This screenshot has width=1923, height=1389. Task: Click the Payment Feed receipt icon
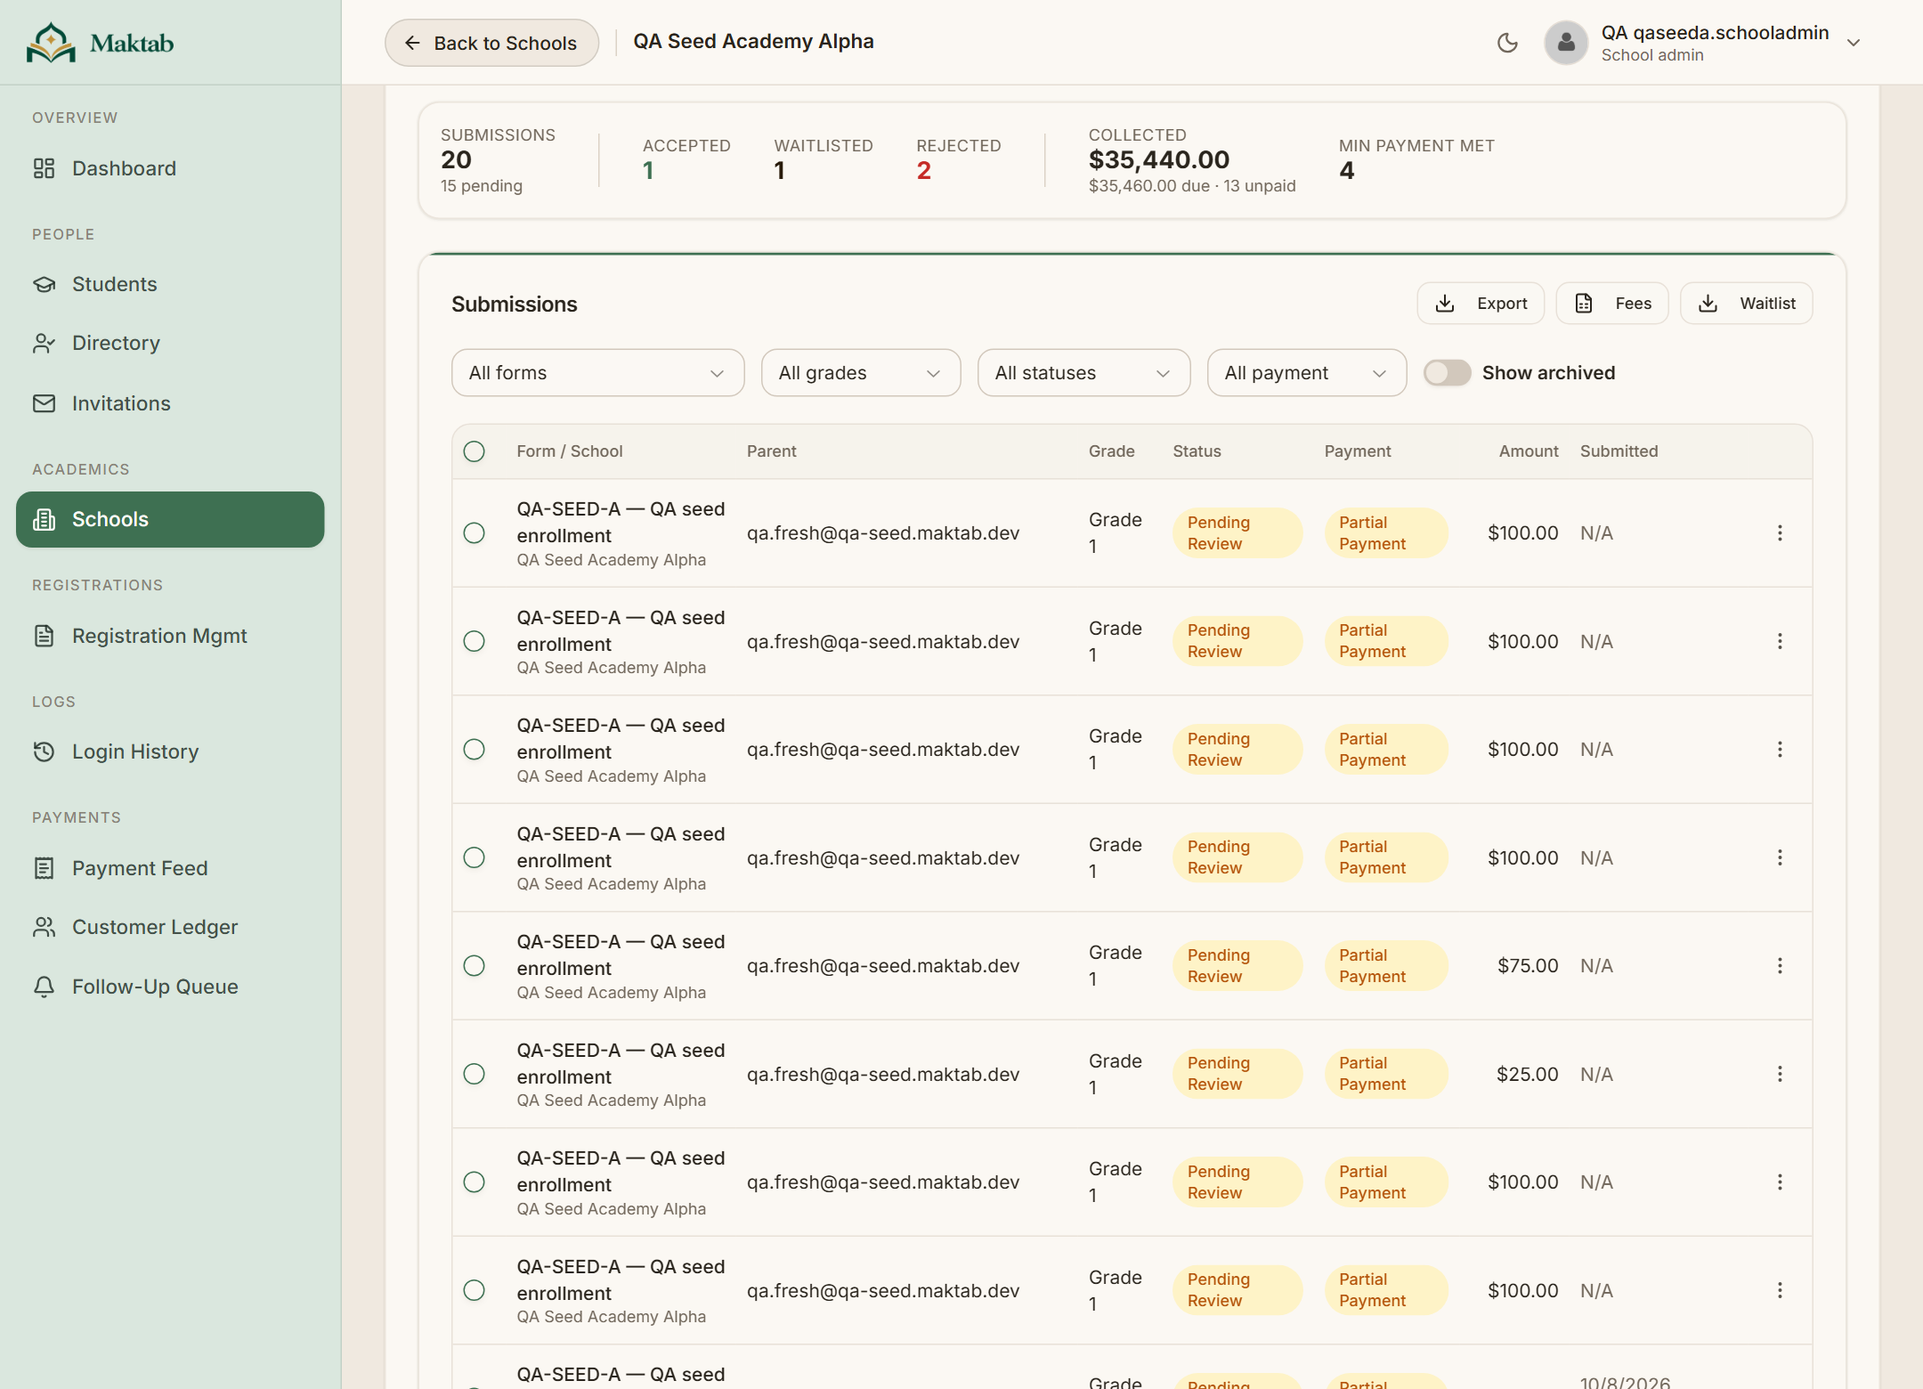[x=44, y=868]
